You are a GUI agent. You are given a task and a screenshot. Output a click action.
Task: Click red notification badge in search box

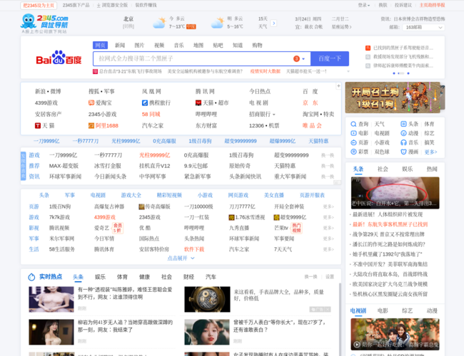coord(296,59)
